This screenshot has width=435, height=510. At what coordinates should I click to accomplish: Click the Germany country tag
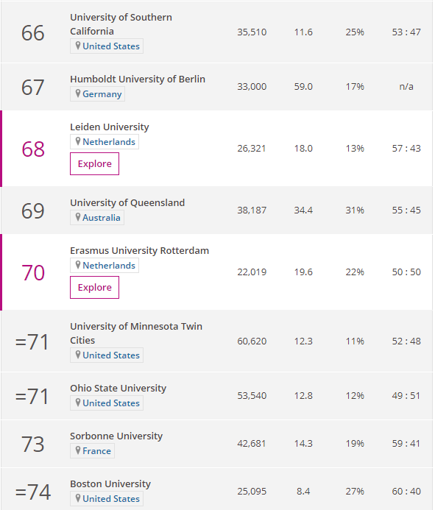[98, 94]
